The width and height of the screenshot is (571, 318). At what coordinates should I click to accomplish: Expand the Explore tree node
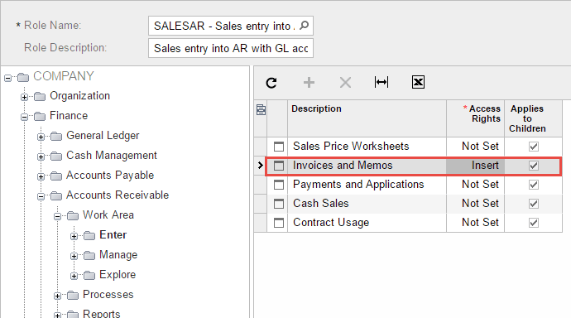click(74, 276)
